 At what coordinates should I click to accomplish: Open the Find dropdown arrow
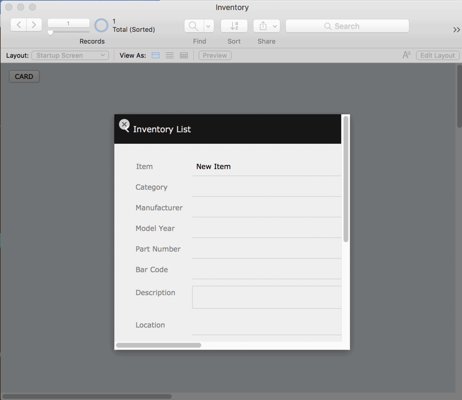click(x=209, y=26)
